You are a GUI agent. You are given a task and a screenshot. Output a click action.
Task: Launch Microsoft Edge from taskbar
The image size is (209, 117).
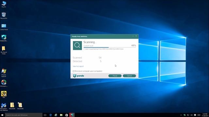tap(51, 115)
